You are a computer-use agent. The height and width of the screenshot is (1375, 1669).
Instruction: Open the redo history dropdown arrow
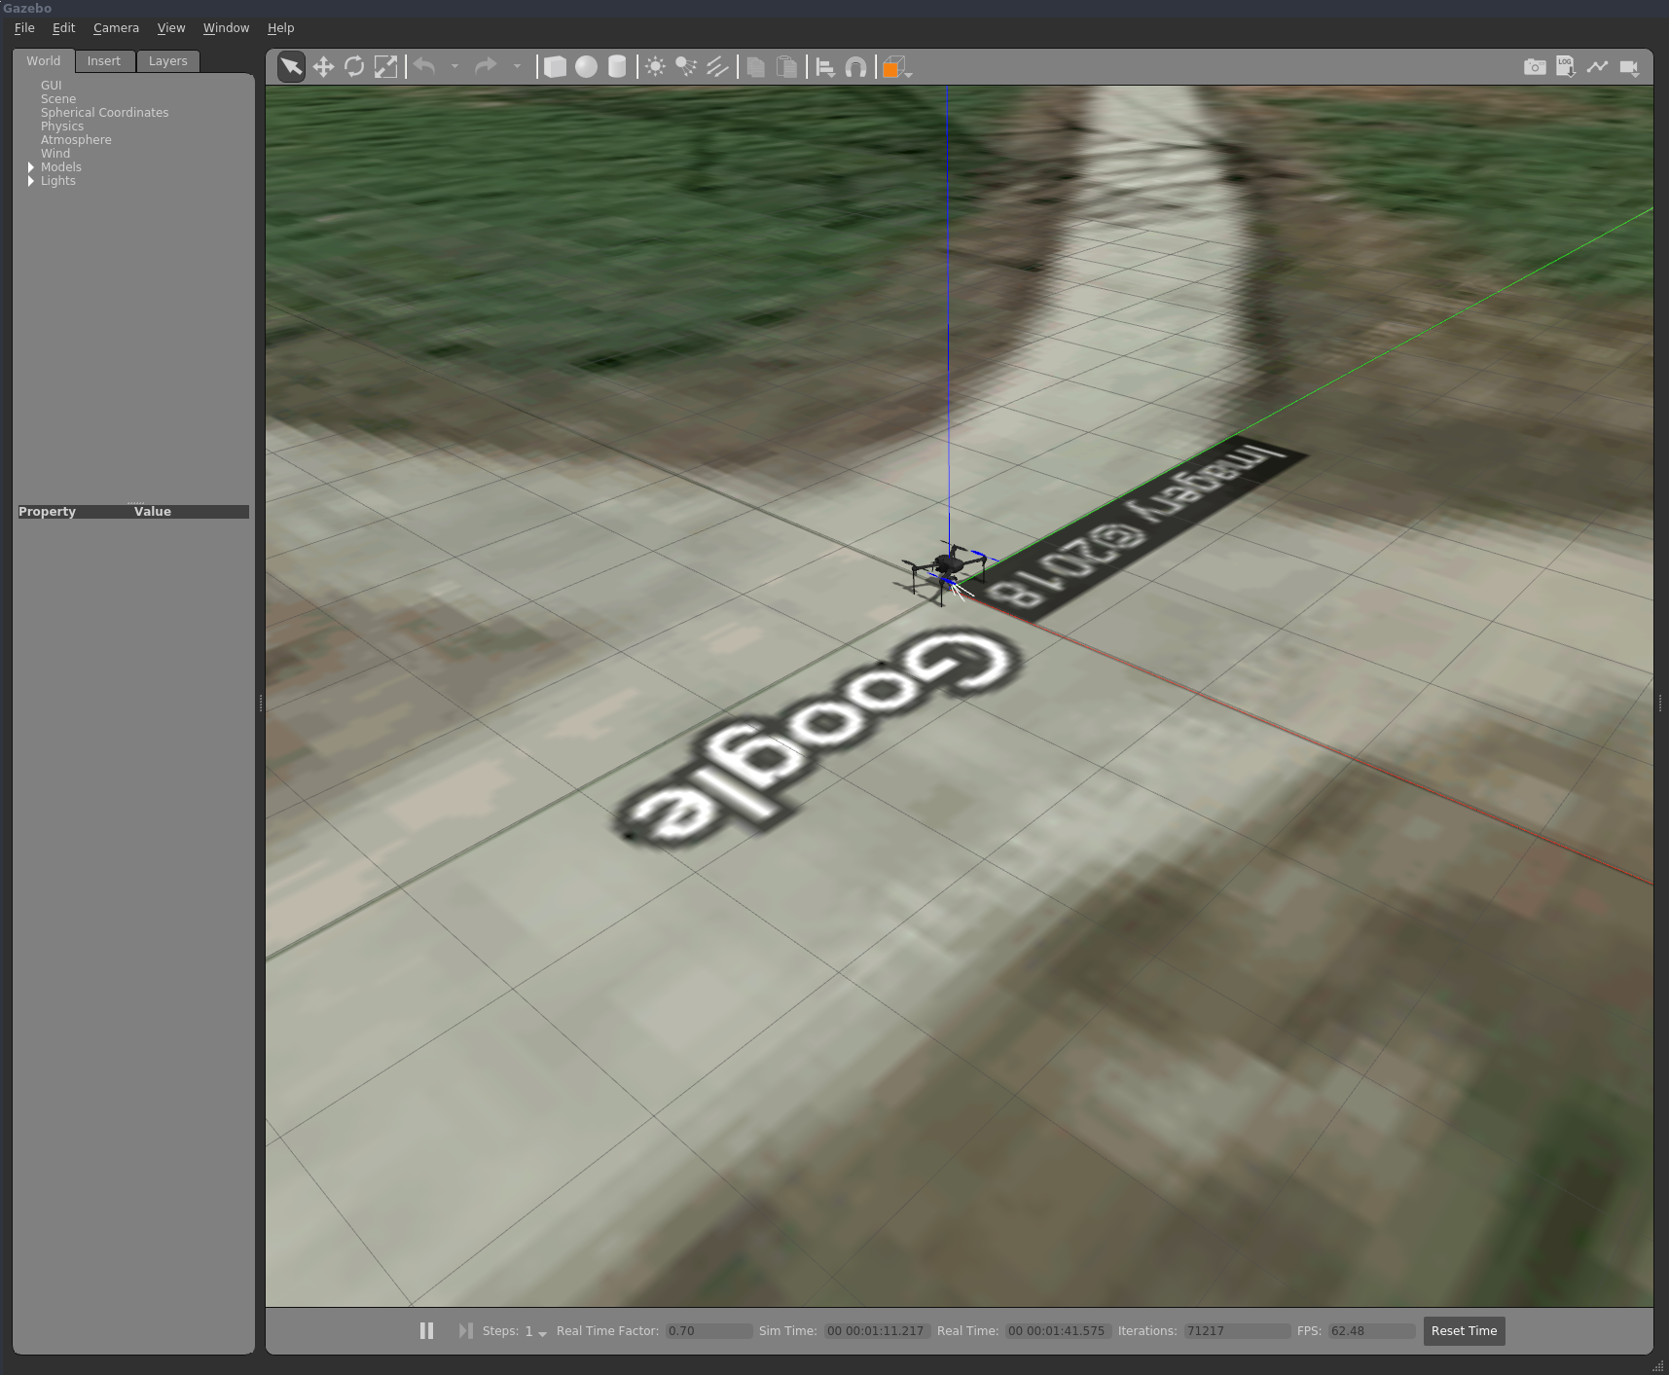point(517,67)
